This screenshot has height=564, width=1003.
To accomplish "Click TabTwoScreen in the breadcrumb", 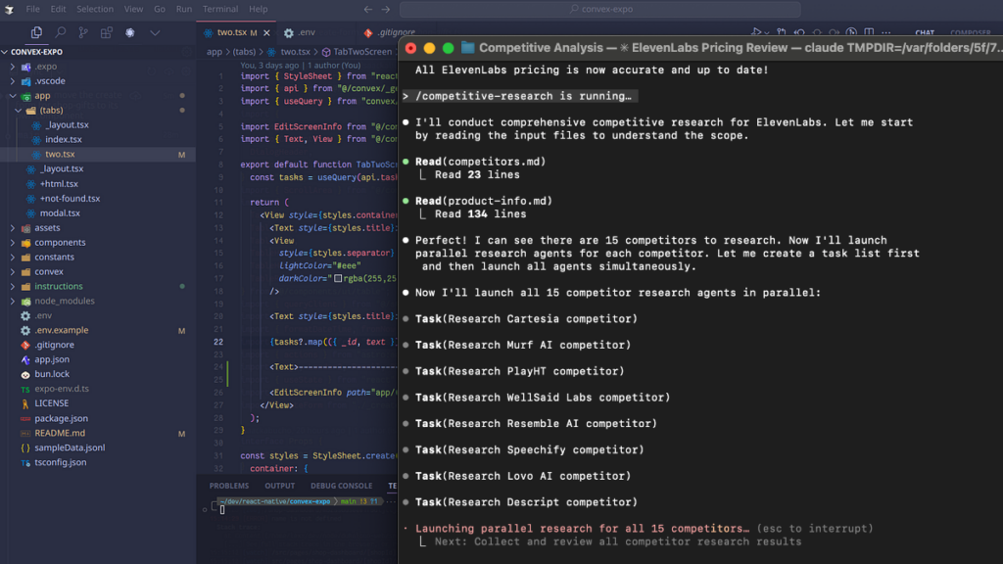I will [362, 52].
